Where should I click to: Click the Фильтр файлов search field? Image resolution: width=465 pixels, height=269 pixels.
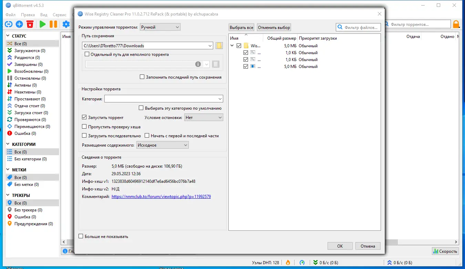point(358,28)
